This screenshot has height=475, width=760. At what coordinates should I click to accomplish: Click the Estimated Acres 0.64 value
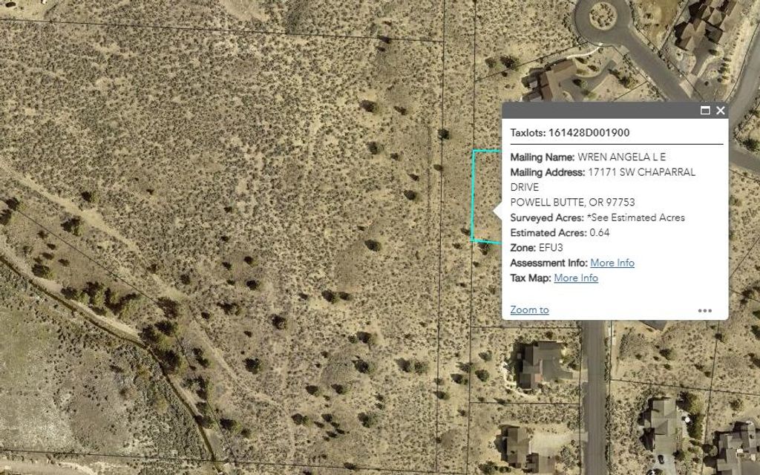pos(599,232)
